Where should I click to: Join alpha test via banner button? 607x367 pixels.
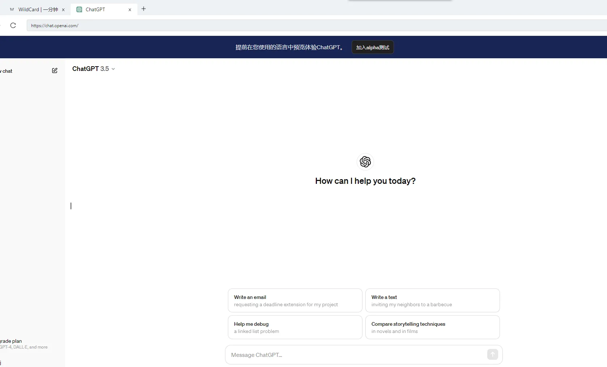pyautogui.click(x=372, y=47)
